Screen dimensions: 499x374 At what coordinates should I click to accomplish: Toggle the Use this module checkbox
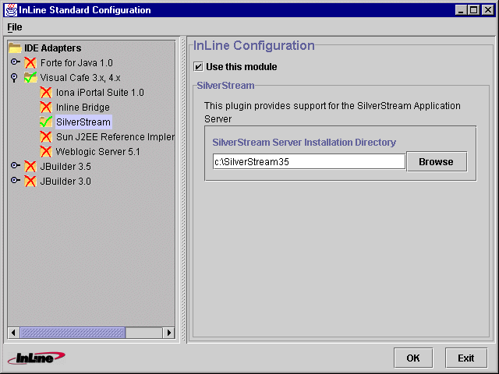point(198,67)
